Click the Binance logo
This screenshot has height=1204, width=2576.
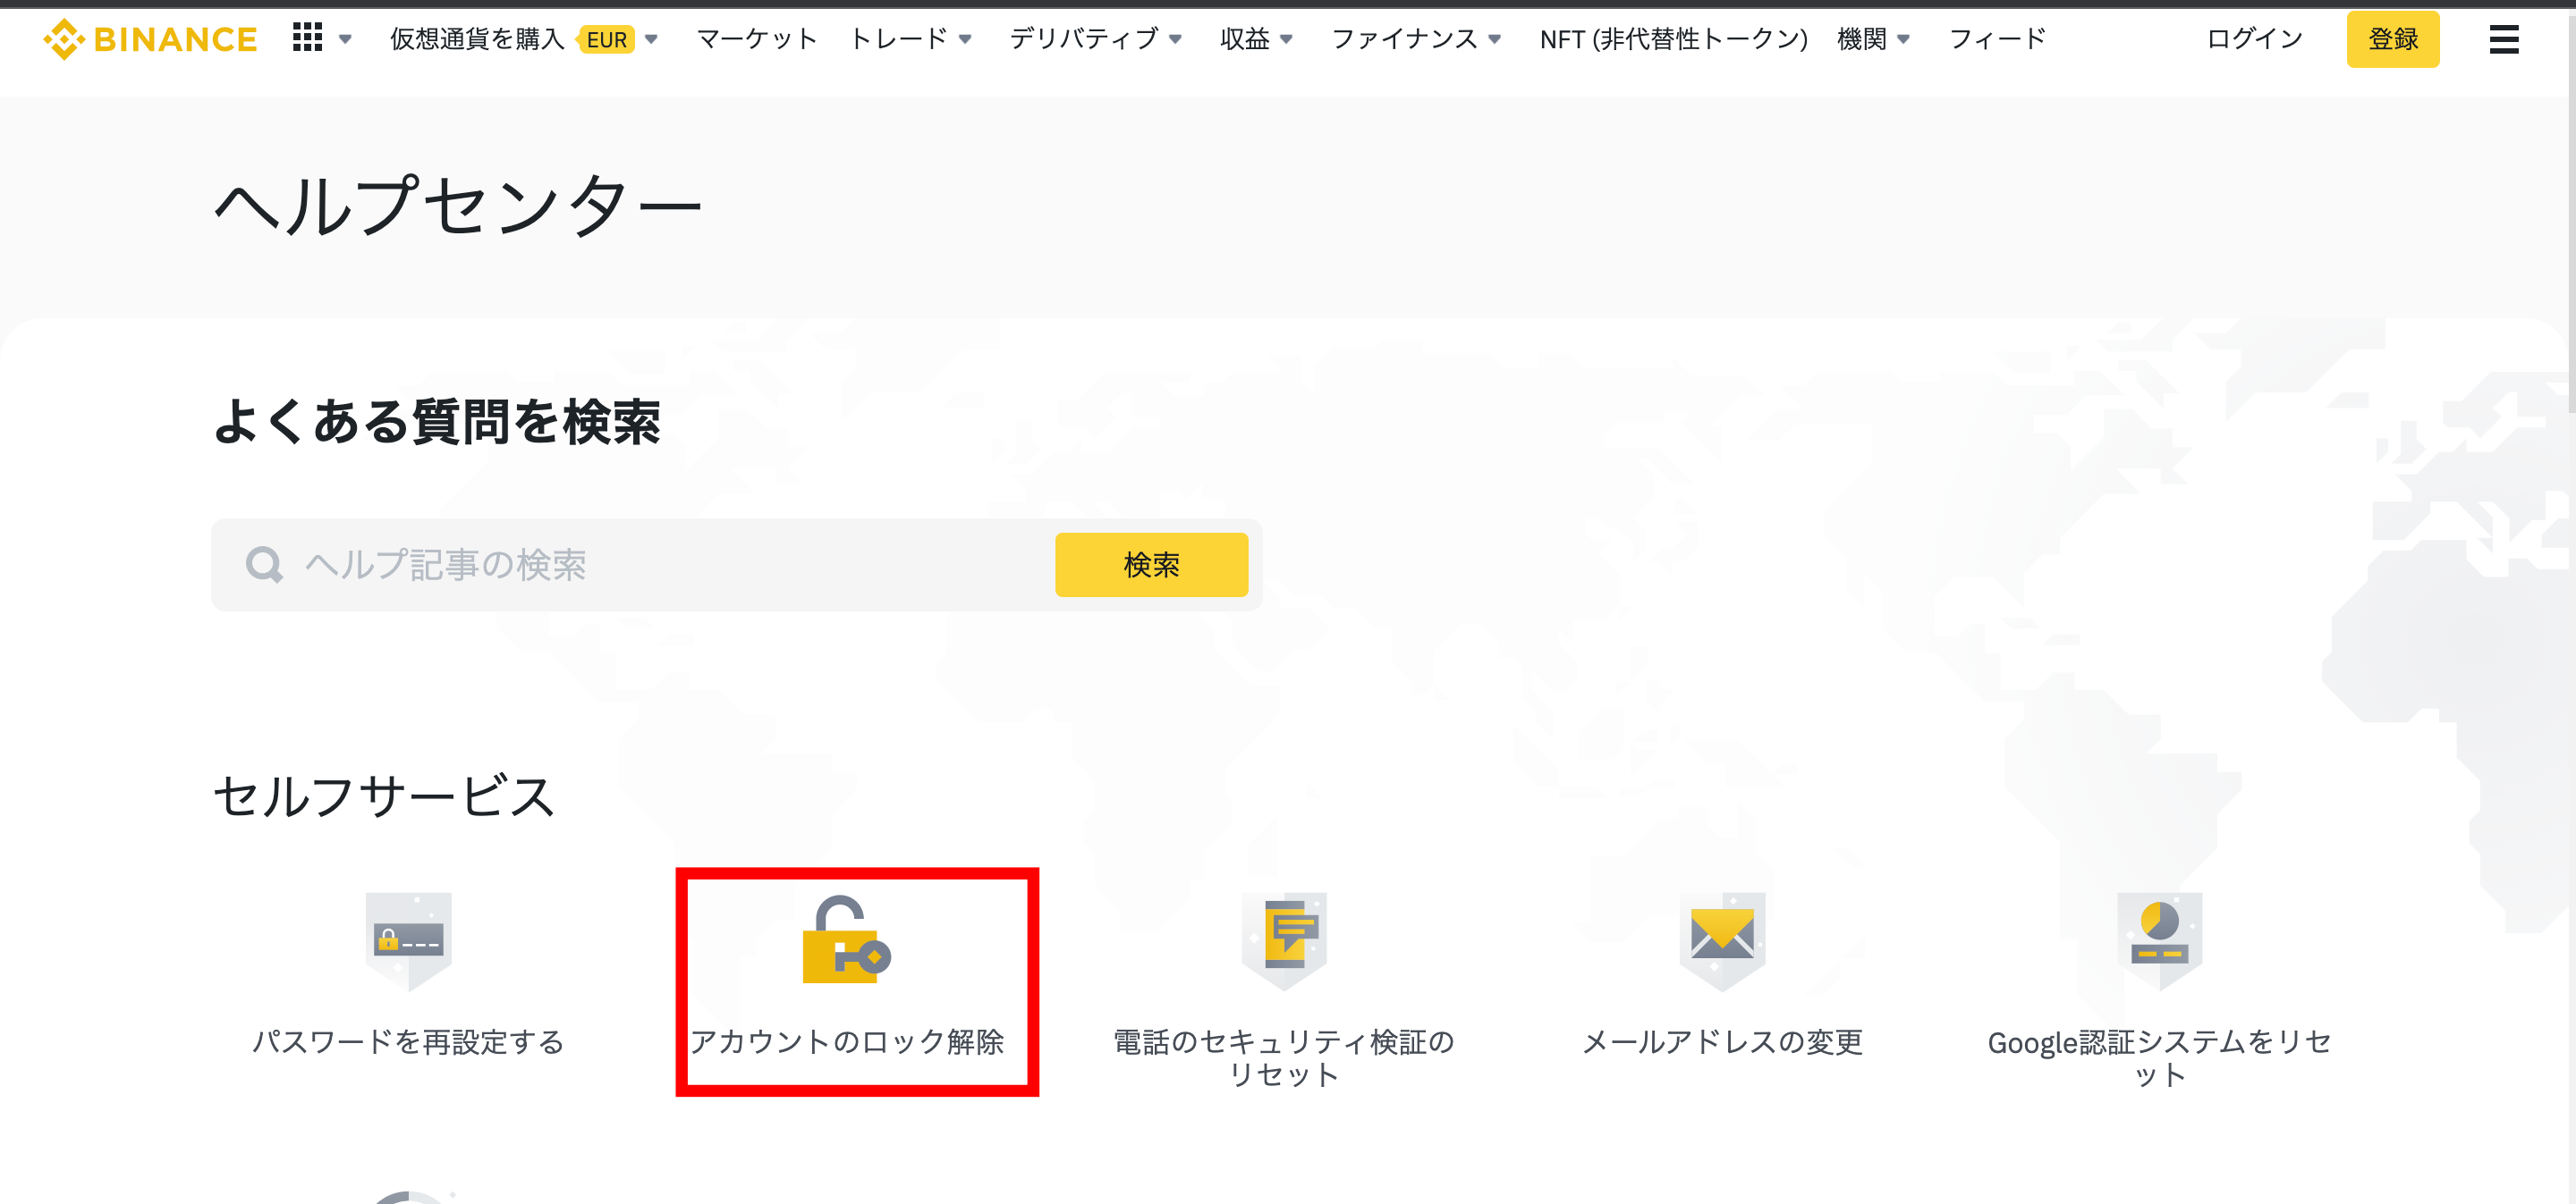tap(148, 39)
